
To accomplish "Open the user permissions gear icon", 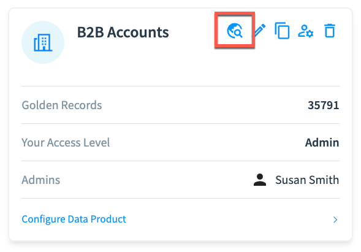I will 306,31.
